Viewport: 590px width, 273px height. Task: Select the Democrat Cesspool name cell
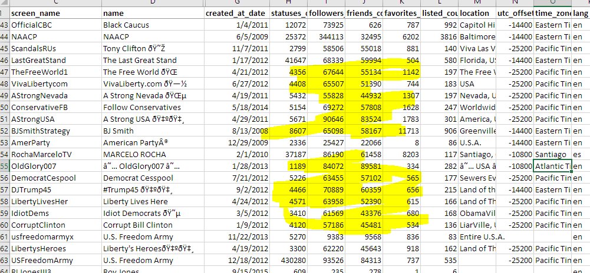point(153,178)
